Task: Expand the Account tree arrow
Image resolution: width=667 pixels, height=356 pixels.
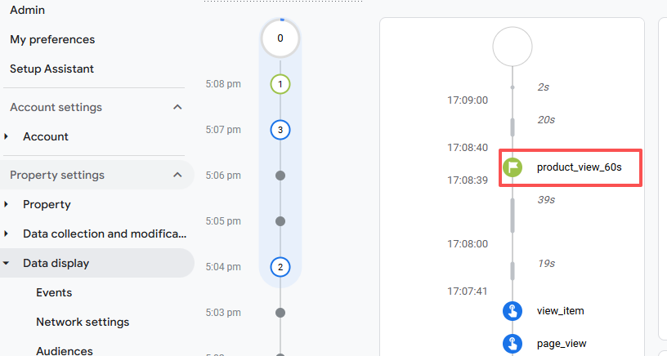Action: (7, 136)
